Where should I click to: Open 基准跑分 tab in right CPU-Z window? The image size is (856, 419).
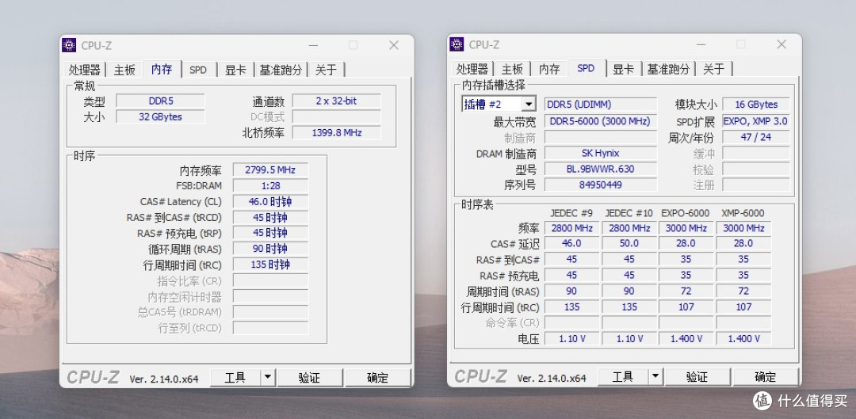668,69
